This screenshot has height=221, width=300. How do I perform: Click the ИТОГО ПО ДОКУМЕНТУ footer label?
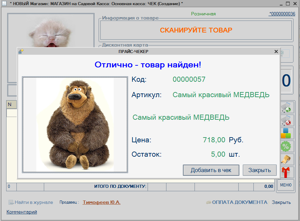pyautogui.click(x=120, y=186)
